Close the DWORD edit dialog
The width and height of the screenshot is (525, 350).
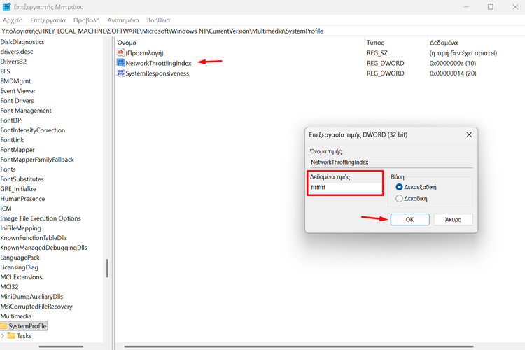point(469,134)
